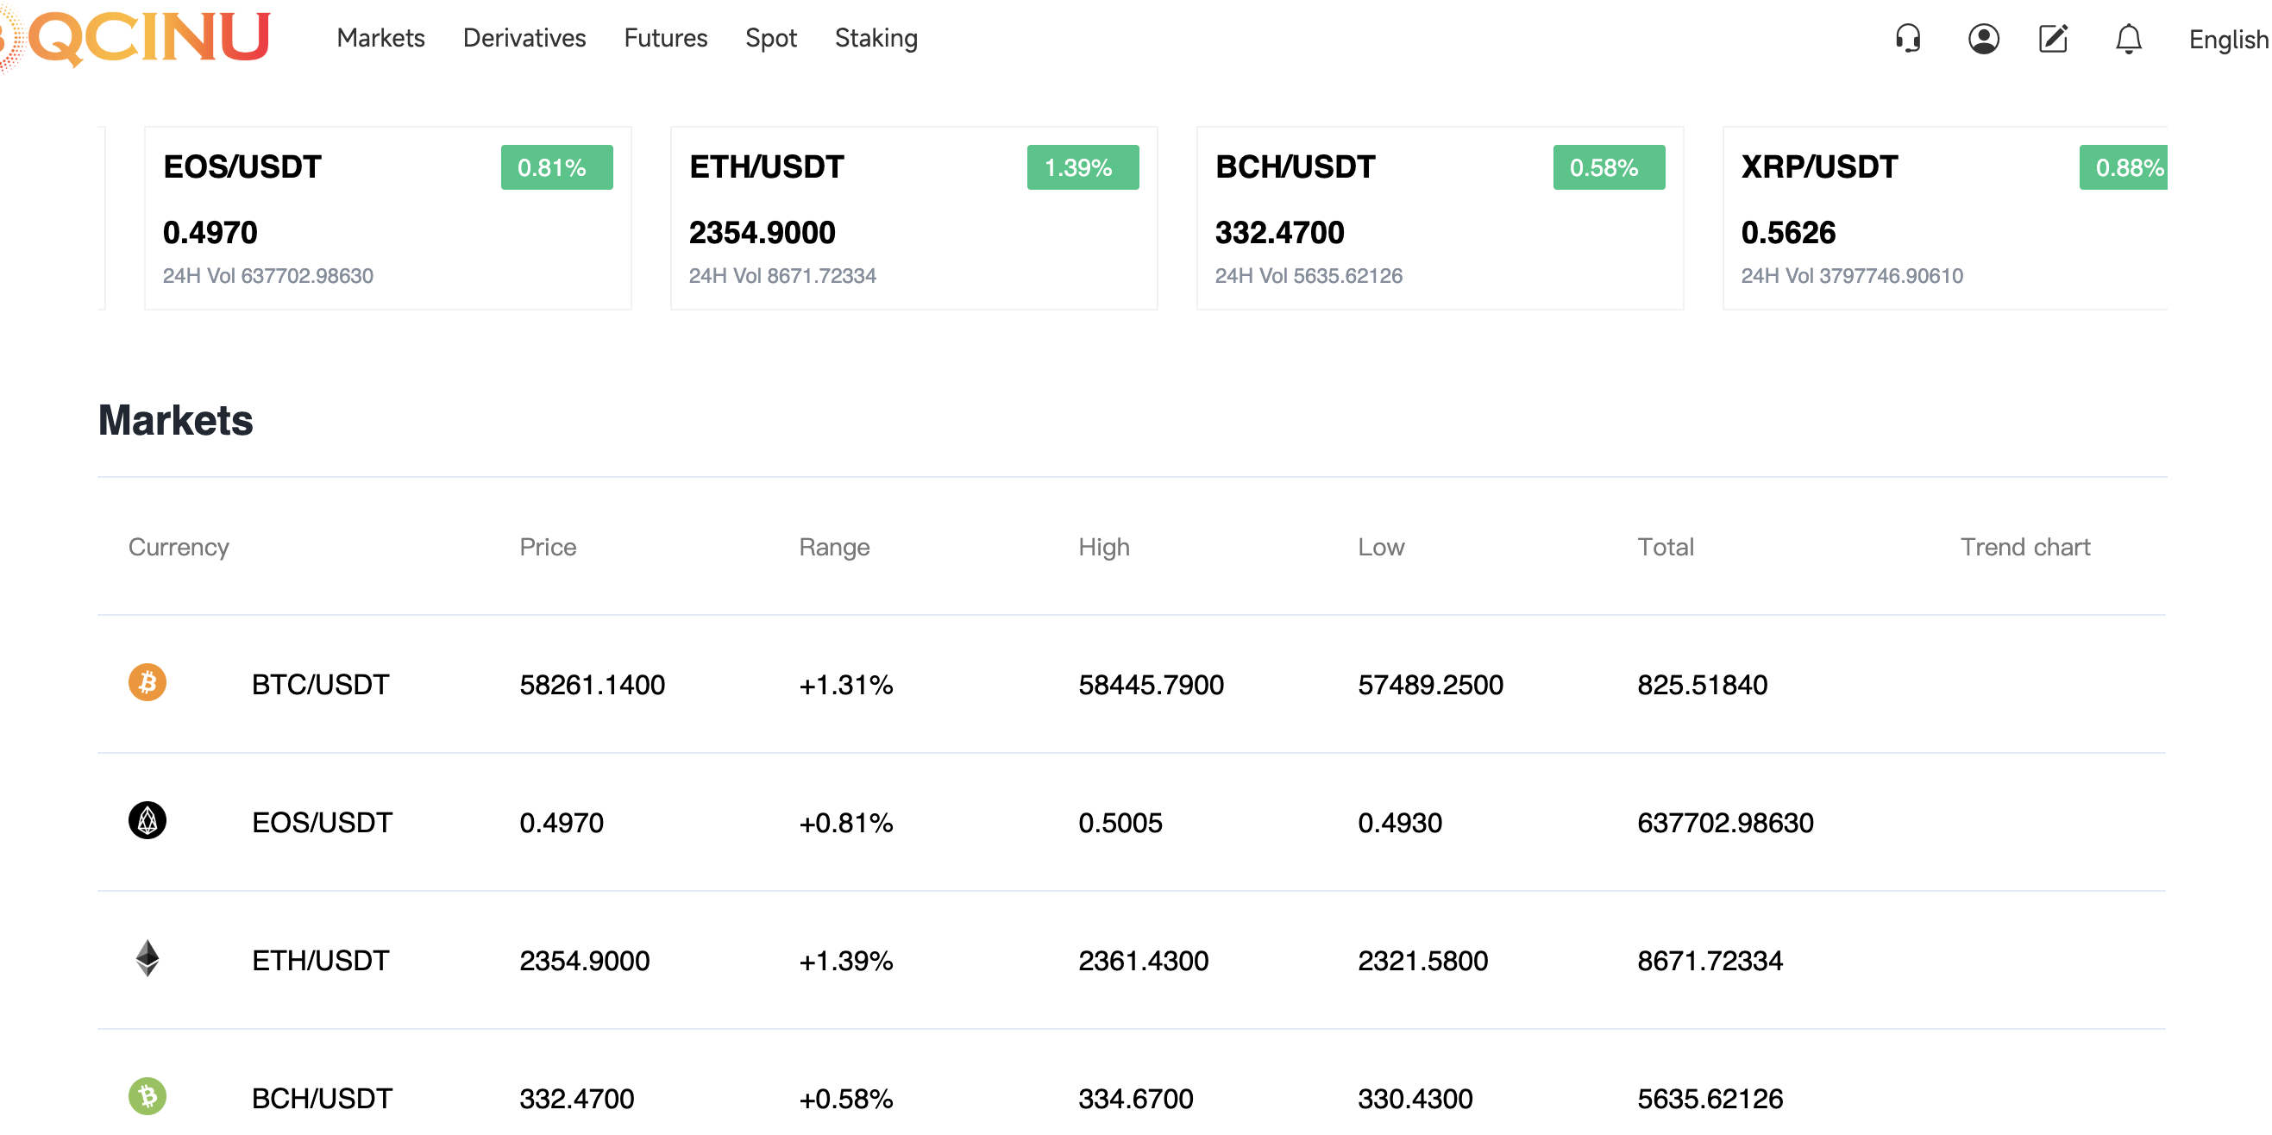The width and height of the screenshot is (2272, 1135).
Task: Open the Derivatives menu item
Action: click(524, 38)
